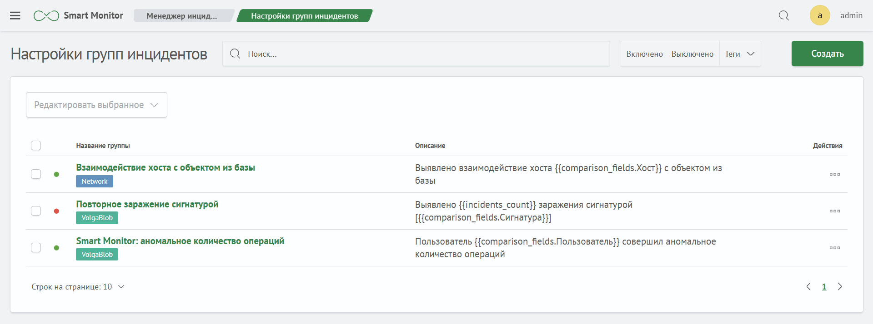Filter by Включено status

coord(644,54)
